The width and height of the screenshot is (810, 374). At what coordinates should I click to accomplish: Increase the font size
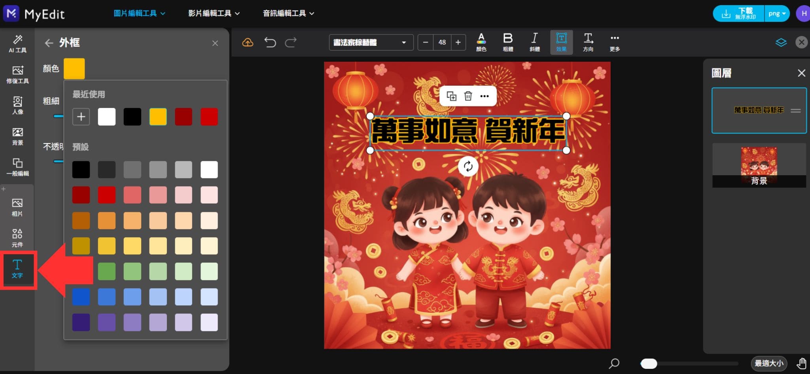coord(458,42)
